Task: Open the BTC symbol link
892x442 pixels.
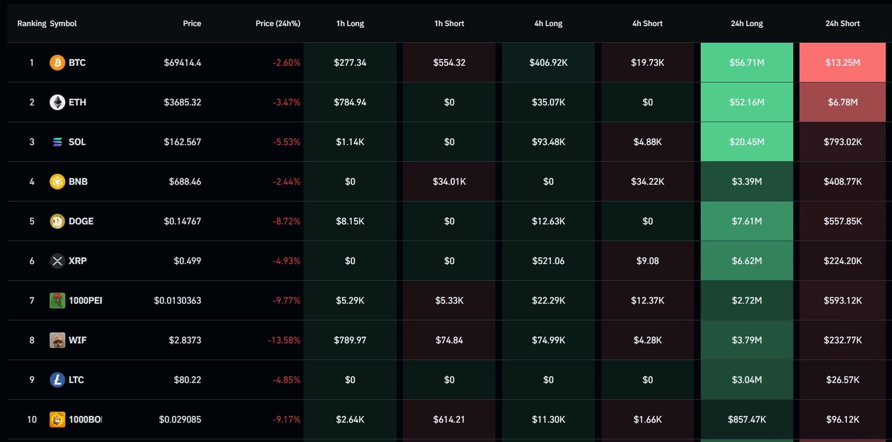Action: tap(77, 62)
